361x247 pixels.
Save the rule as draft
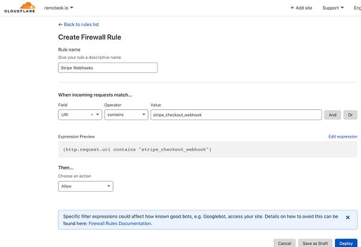point(314,243)
